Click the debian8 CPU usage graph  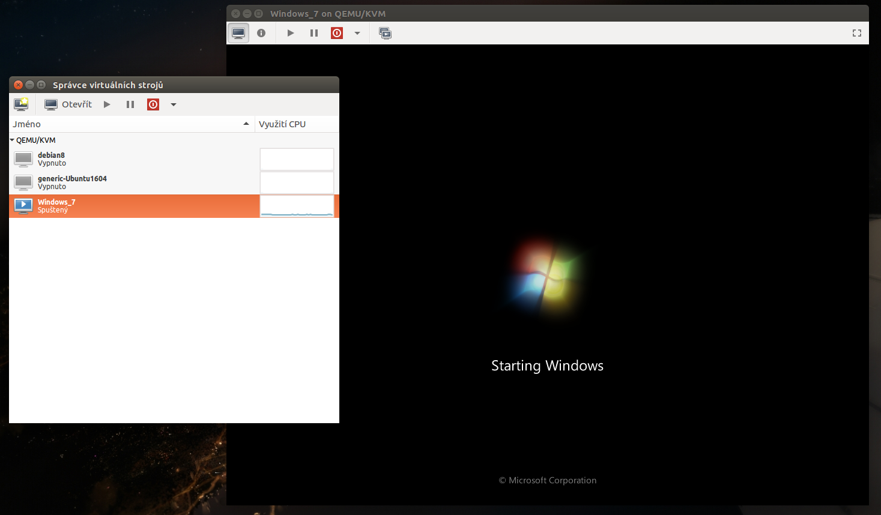point(297,159)
